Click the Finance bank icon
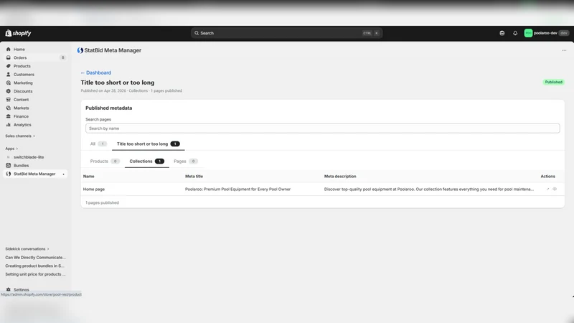The image size is (574, 323). point(9,116)
